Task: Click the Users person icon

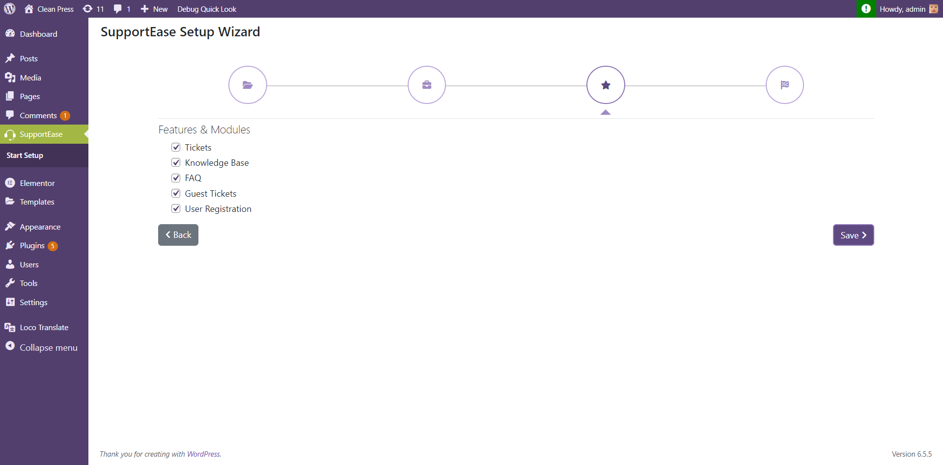Action: pos(10,264)
